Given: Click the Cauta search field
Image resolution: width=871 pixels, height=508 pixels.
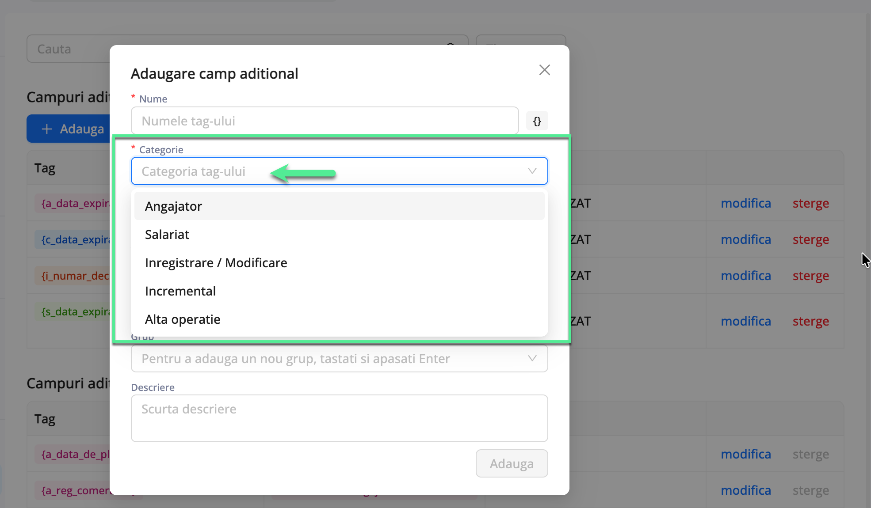Looking at the screenshot, I should click(x=66, y=49).
